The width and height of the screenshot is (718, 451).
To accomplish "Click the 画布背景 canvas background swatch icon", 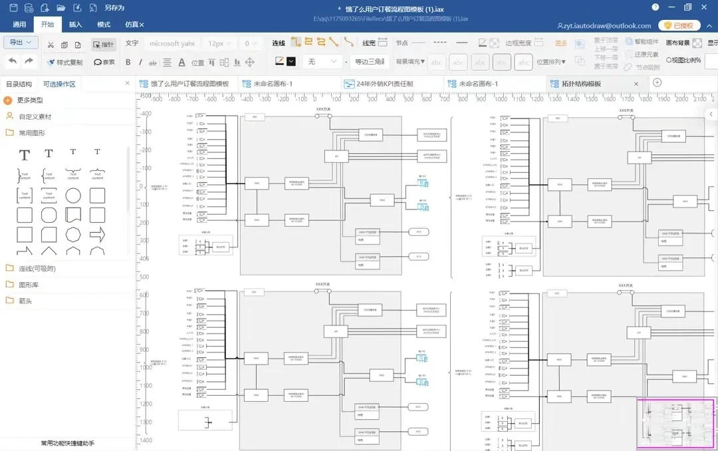I will pos(697,43).
